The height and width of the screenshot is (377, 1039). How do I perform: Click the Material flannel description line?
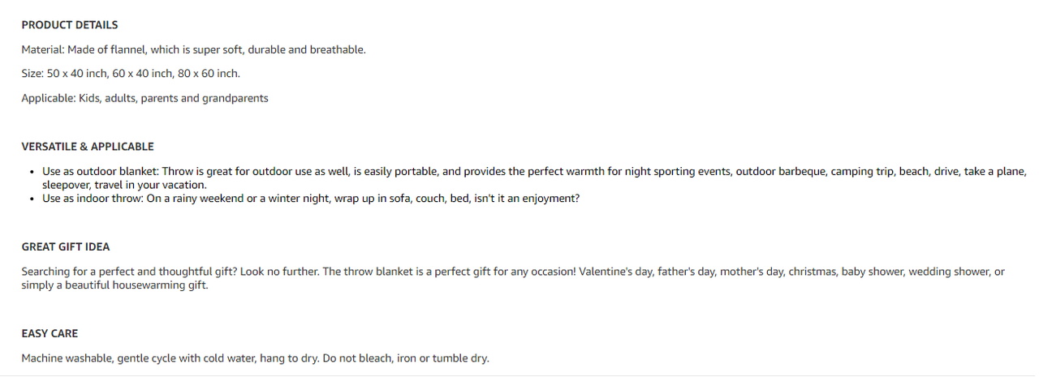tap(194, 49)
